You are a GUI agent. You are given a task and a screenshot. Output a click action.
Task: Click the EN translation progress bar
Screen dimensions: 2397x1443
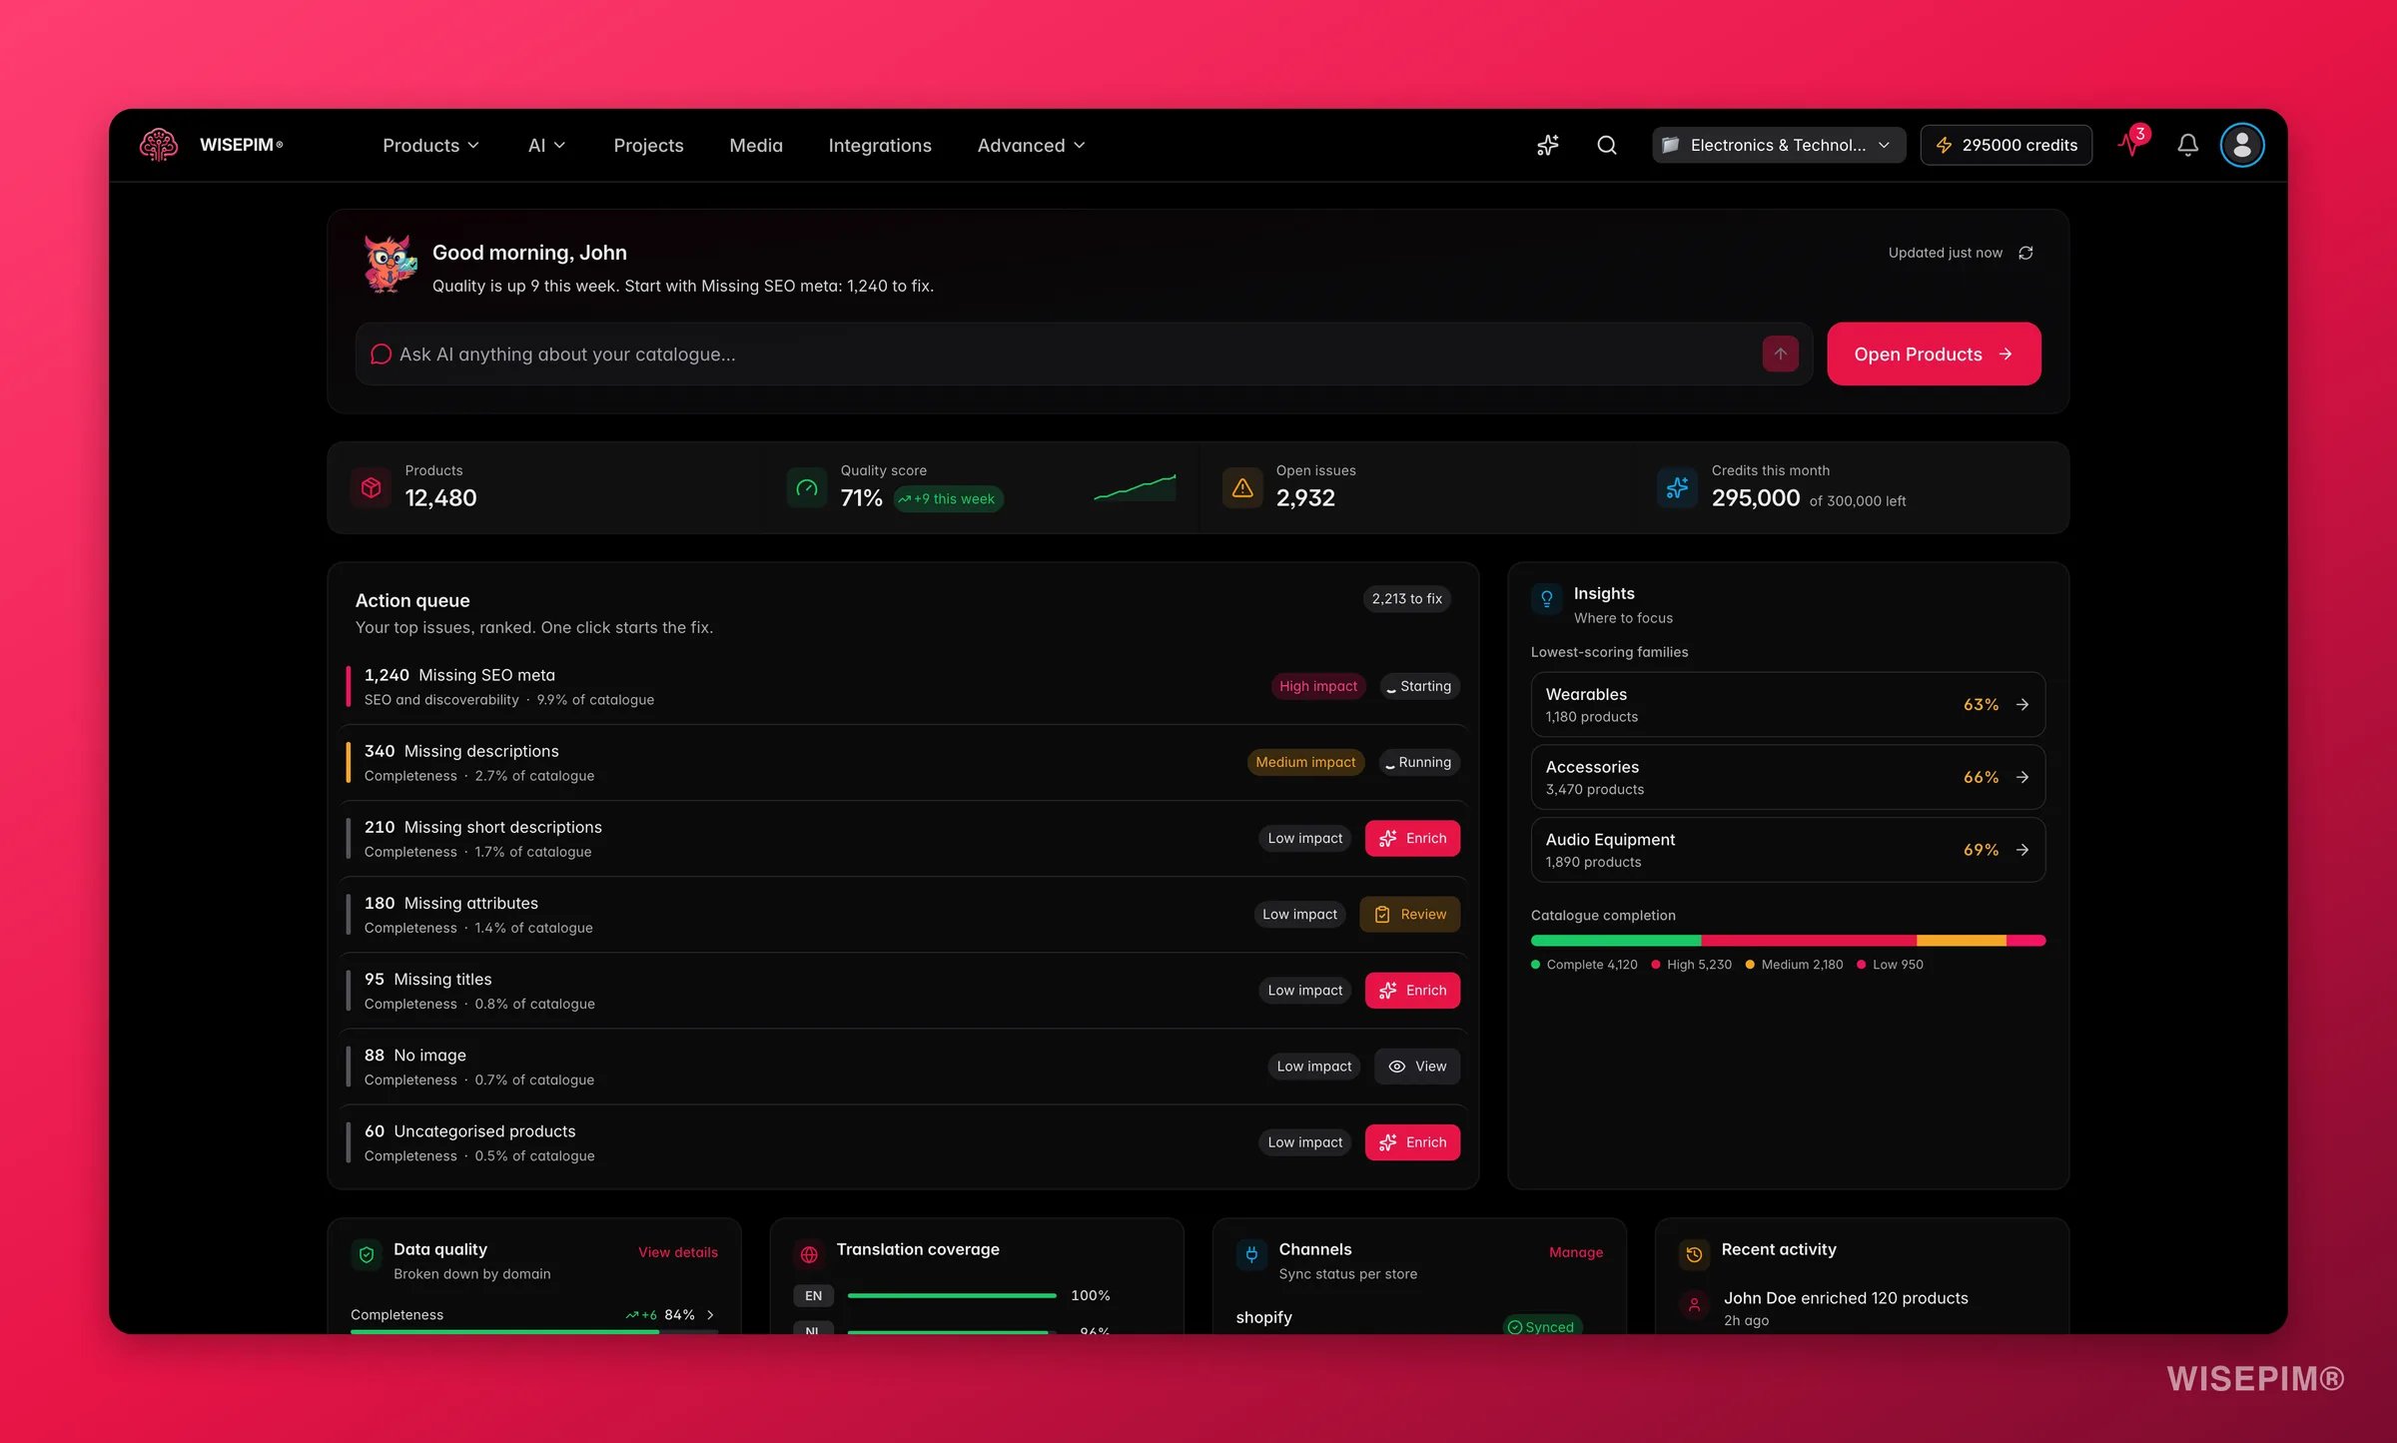[x=951, y=1295]
